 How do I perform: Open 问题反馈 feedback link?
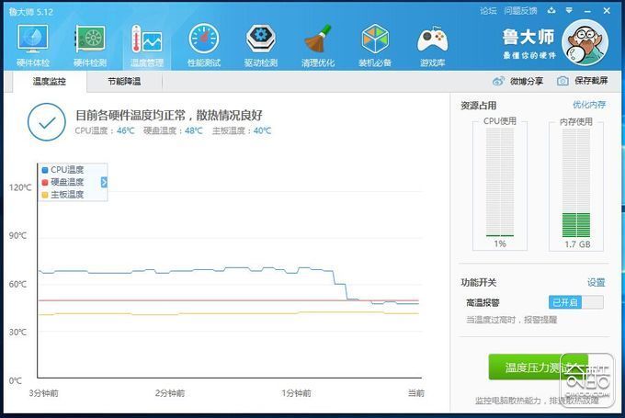point(520,11)
